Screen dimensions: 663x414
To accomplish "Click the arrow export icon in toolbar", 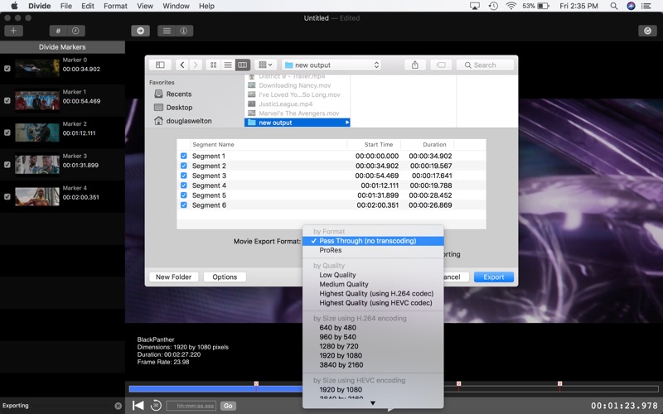I will pyautogui.click(x=140, y=31).
